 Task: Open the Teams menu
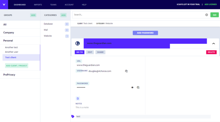click(53, 5)
